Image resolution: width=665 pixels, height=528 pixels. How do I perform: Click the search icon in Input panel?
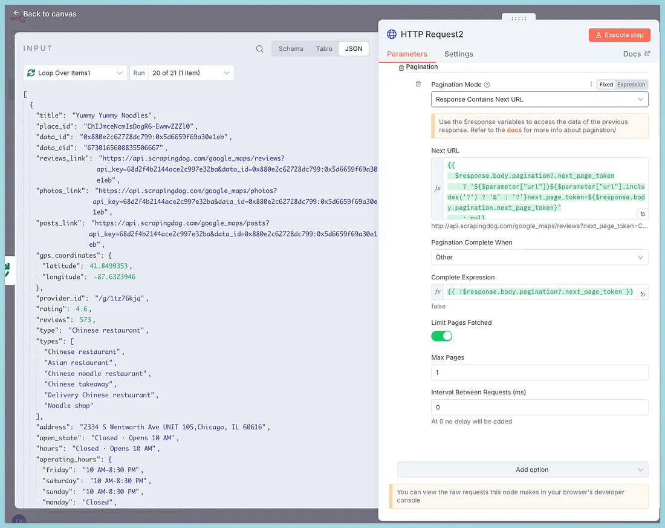tap(259, 49)
